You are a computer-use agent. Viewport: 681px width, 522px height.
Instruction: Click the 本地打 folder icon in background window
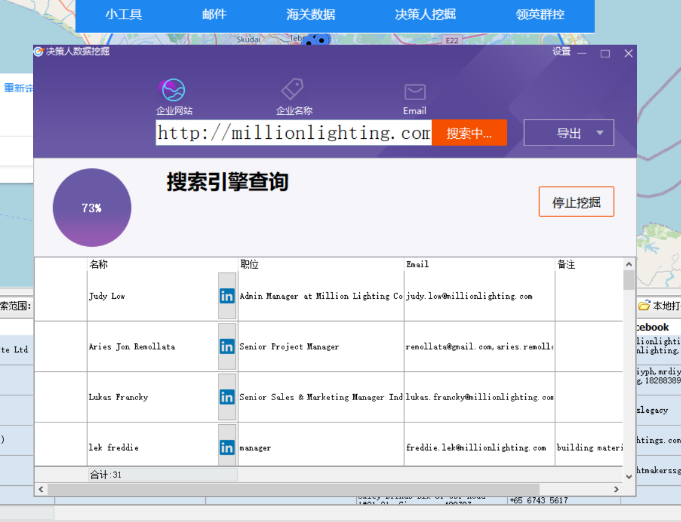click(x=644, y=305)
